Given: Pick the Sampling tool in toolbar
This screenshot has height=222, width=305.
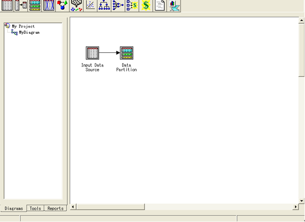Looking at the screenshot, I should [x=21, y=5].
